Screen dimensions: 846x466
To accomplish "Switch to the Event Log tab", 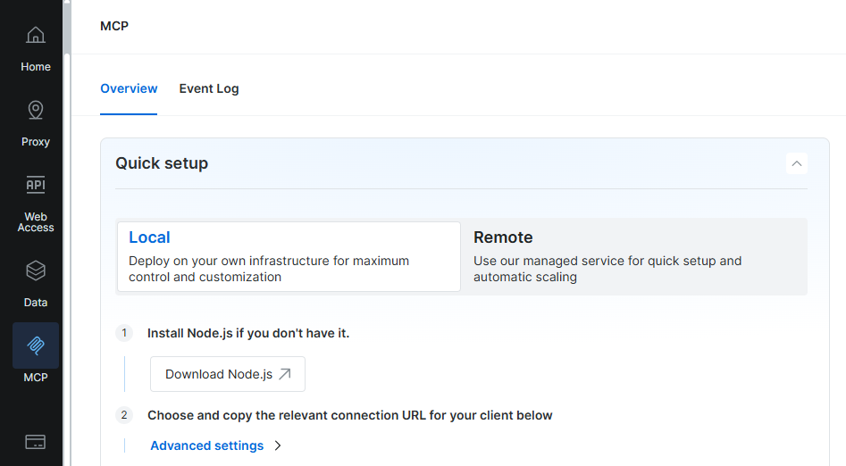I will pyautogui.click(x=209, y=88).
